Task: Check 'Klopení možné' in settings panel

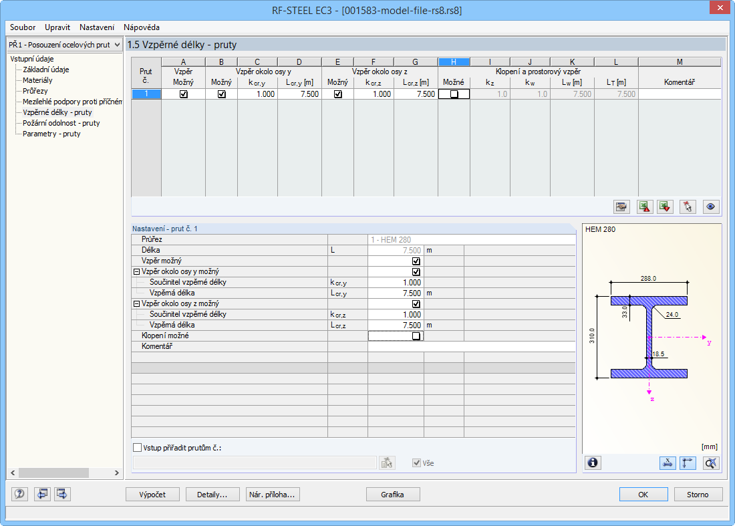Action: 416,336
